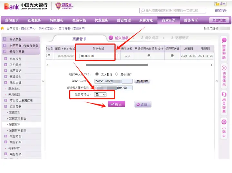Select 光大银行 radio button
Viewport: 232px width, 173px height.
(x=97, y=74)
